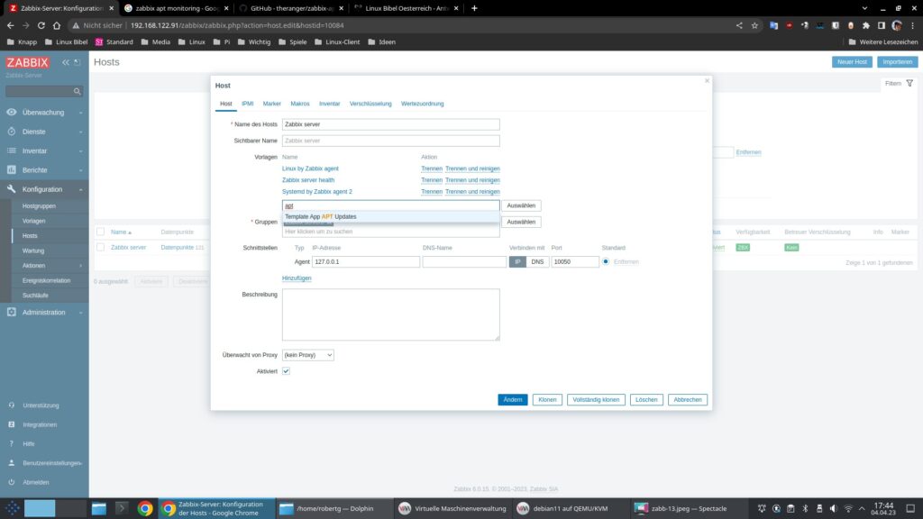Toggle the Zabbix server row checkbox
This screenshot has height=519, width=923.
click(101, 248)
